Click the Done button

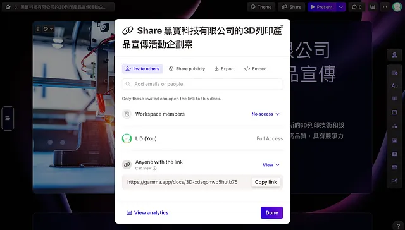tap(271, 213)
